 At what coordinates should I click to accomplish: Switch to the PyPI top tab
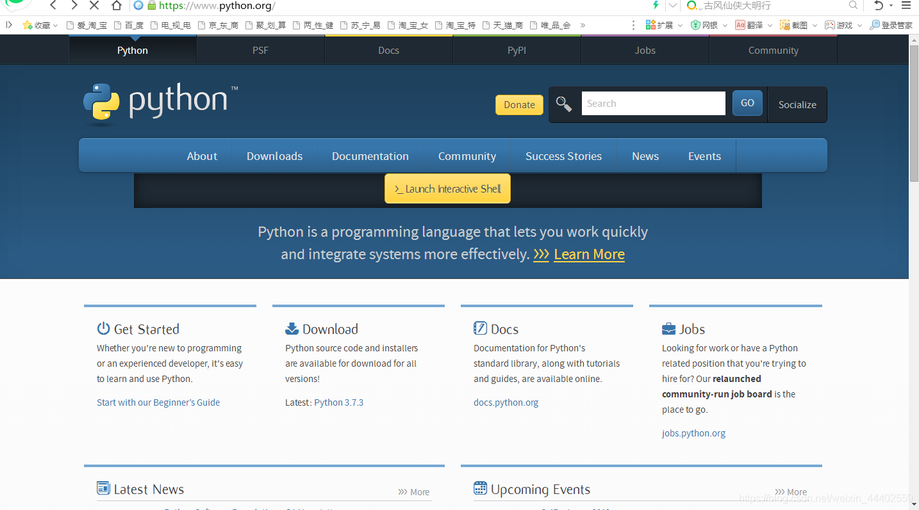coord(517,50)
